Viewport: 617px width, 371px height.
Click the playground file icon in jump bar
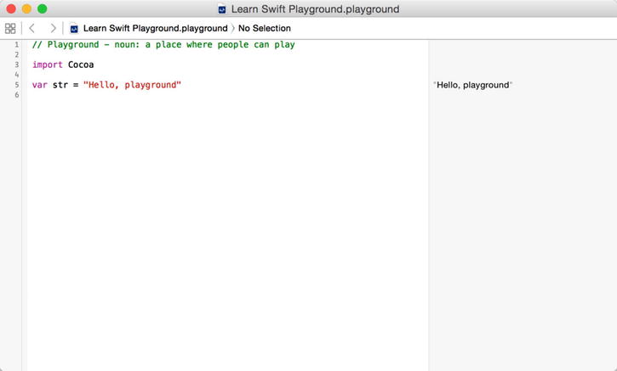tap(73, 28)
